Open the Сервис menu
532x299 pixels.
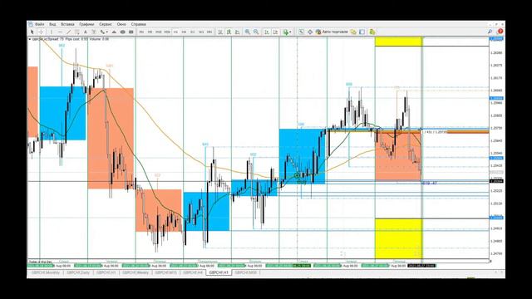tap(106, 24)
